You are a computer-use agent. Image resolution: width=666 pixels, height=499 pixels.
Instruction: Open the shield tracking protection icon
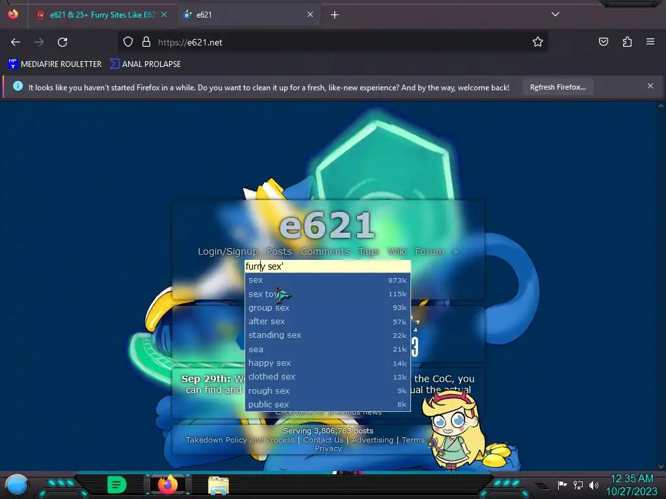coord(128,42)
